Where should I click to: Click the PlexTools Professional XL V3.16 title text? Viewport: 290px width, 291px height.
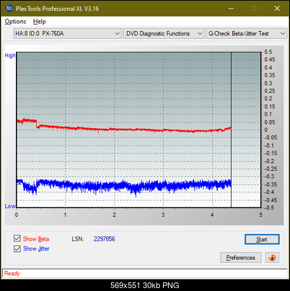pos(57,9)
